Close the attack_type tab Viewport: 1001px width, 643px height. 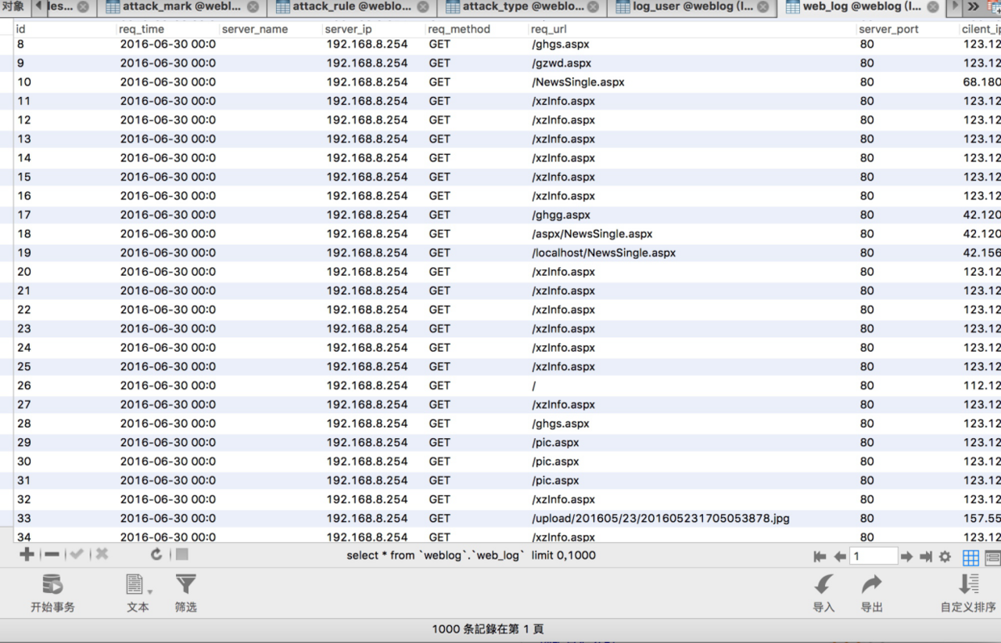[x=593, y=7]
